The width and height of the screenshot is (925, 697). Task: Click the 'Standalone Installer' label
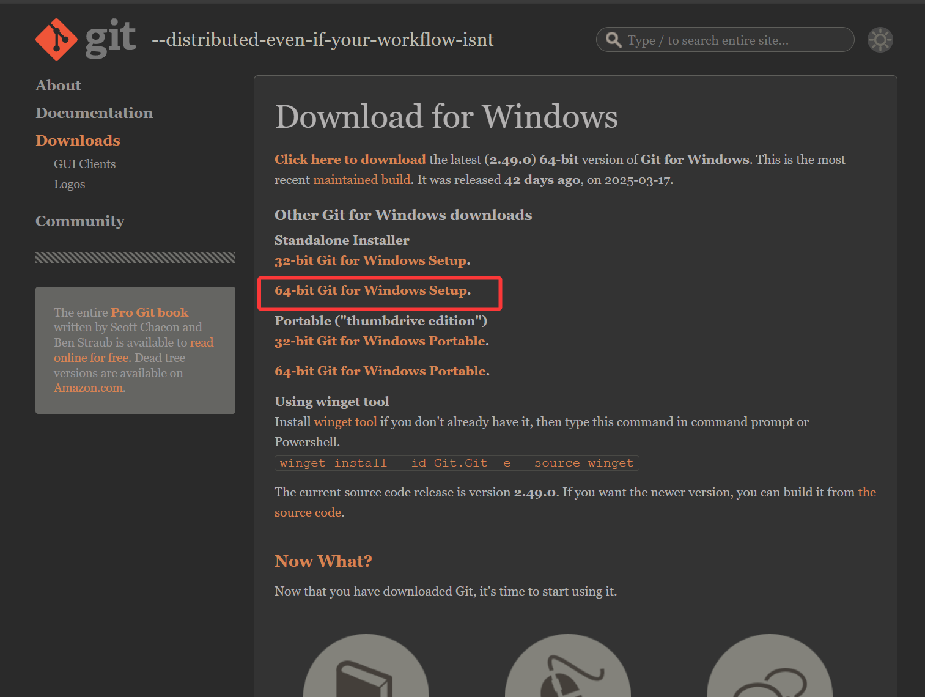tap(342, 240)
